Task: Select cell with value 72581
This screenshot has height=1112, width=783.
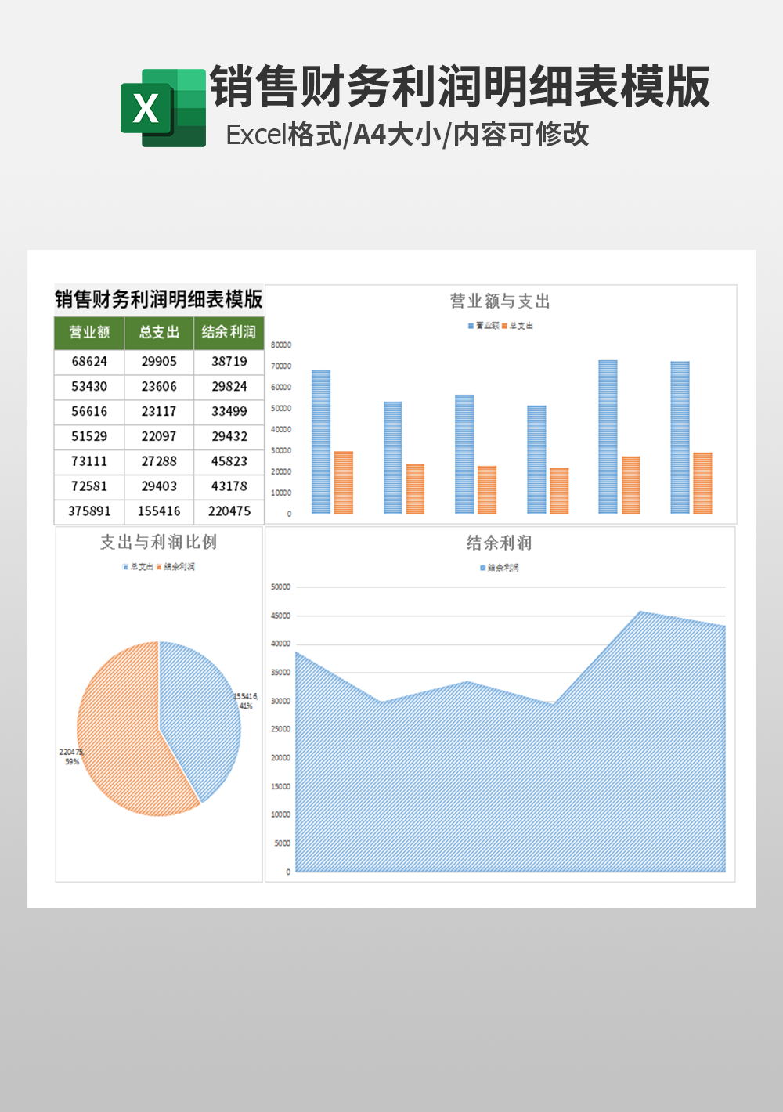Action: coord(89,487)
